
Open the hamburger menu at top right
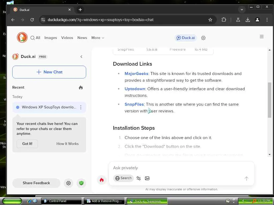pos(262,37)
